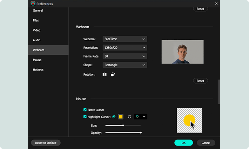This screenshot has height=149, width=249.
Task: Open the Frame Rate dropdown showing 30
Action: (x=125, y=56)
